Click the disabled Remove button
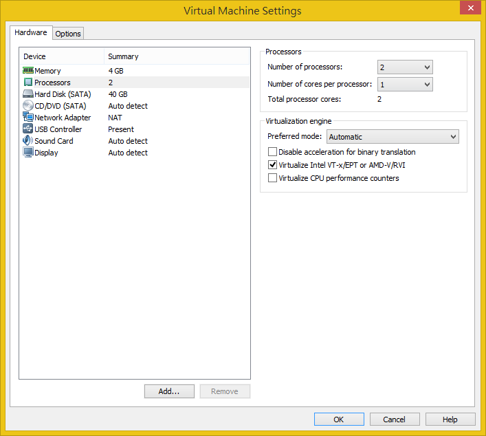486x436 pixels. [x=225, y=391]
